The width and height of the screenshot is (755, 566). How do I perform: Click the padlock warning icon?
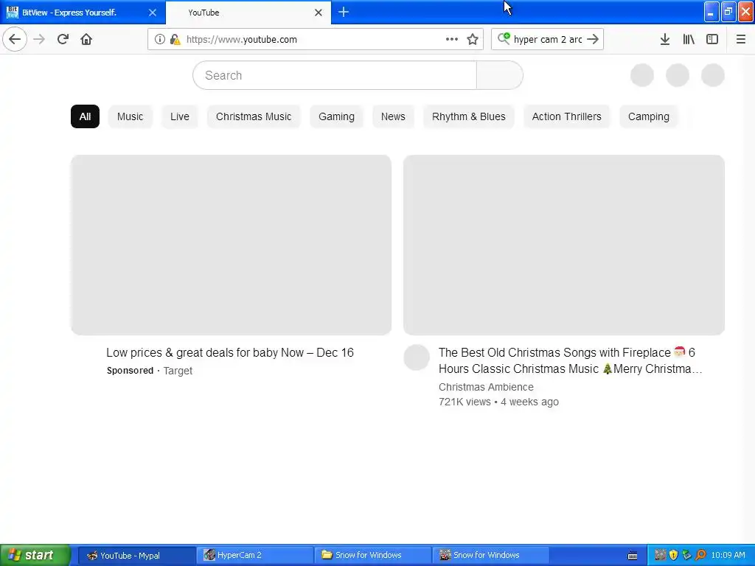pos(175,39)
